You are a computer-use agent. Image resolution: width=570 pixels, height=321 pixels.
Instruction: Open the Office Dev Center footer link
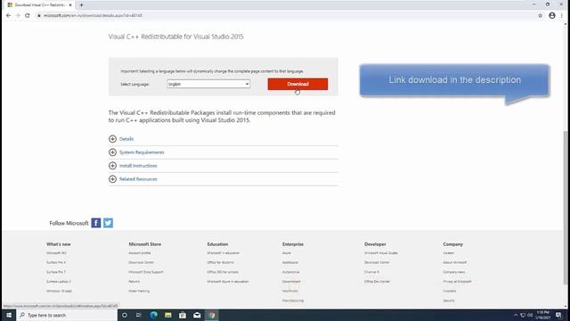coord(378,282)
